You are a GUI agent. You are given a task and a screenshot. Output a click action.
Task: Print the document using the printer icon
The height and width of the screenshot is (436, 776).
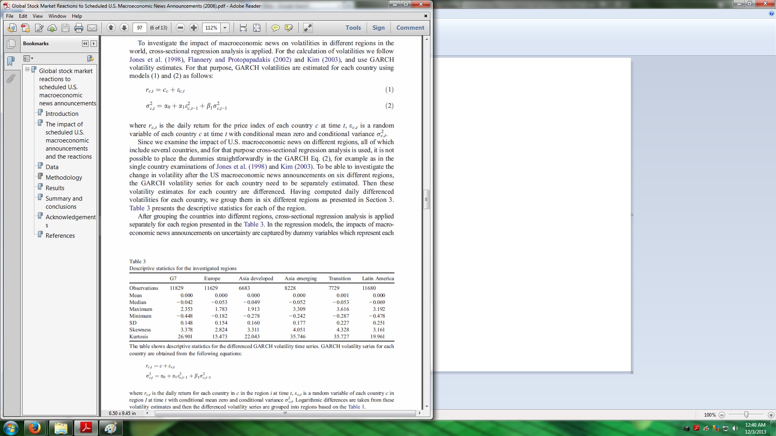point(79,28)
